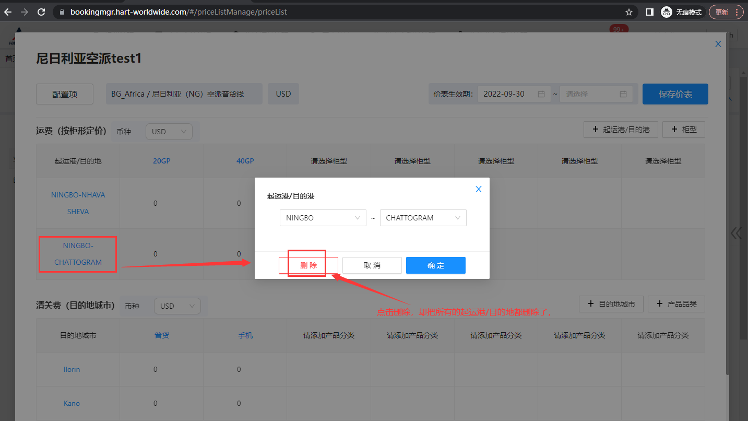Image resolution: width=748 pixels, height=421 pixels.
Task: Click the browser back arrow
Action: click(8, 12)
